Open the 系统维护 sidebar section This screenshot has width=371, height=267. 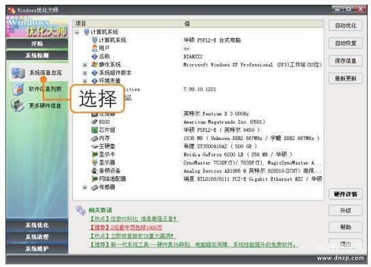pos(37,249)
